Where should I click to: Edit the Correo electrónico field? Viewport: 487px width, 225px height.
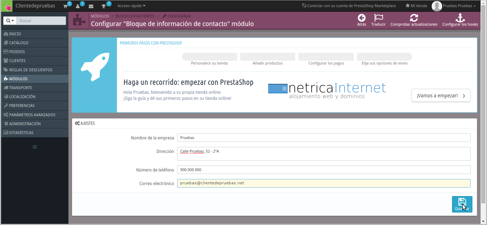[x=324, y=183]
